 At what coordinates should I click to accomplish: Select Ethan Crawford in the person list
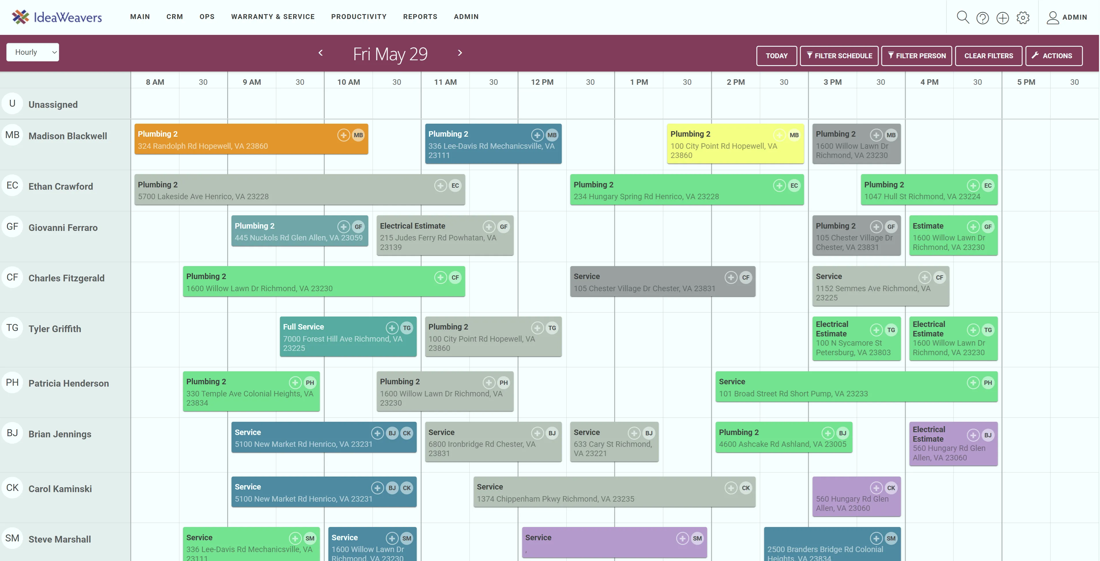click(61, 186)
